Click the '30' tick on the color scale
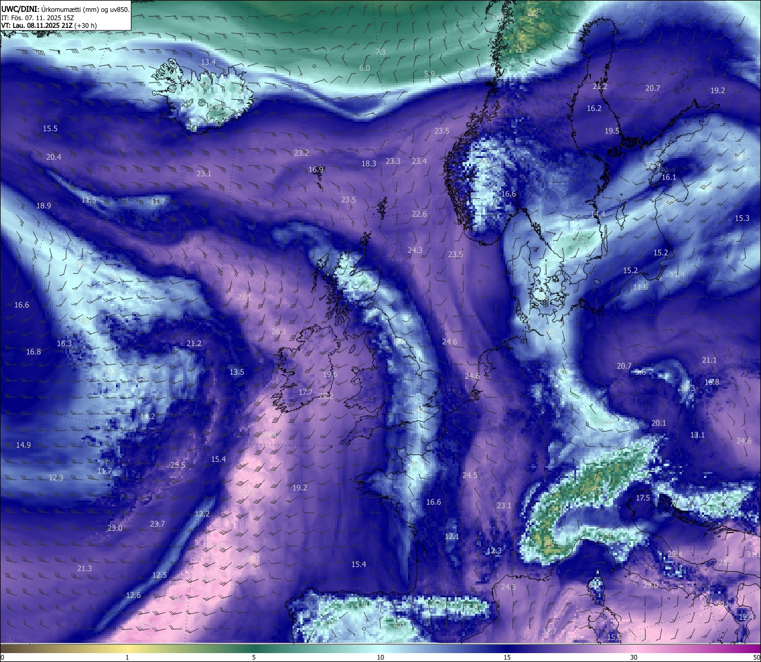The width and height of the screenshot is (761, 662). point(634,657)
